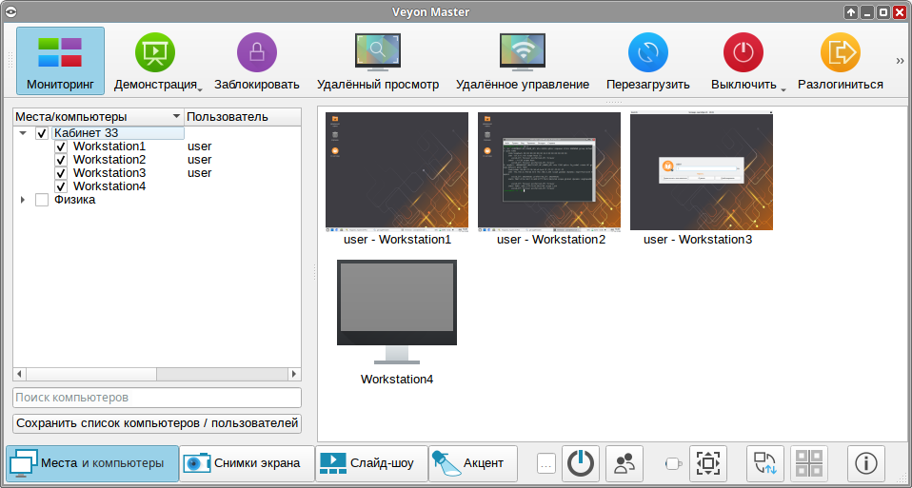This screenshot has height=488, width=912.
Task: Show hidden toolbar items via chevrons
Action: click(901, 61)
